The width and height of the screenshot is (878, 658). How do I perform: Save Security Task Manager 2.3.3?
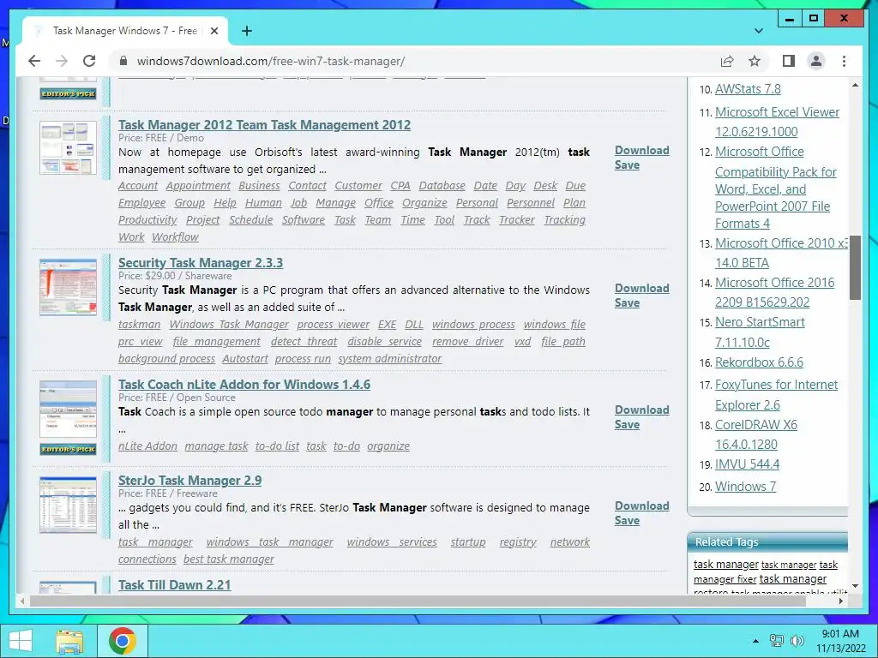[627, 302]
